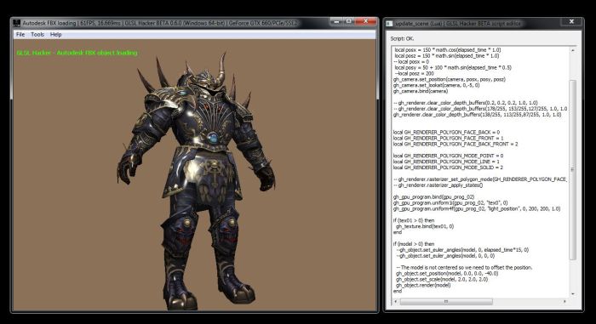596x324 pixels.
Task: Click the script editor window title icon
Action: click(389, 24)
